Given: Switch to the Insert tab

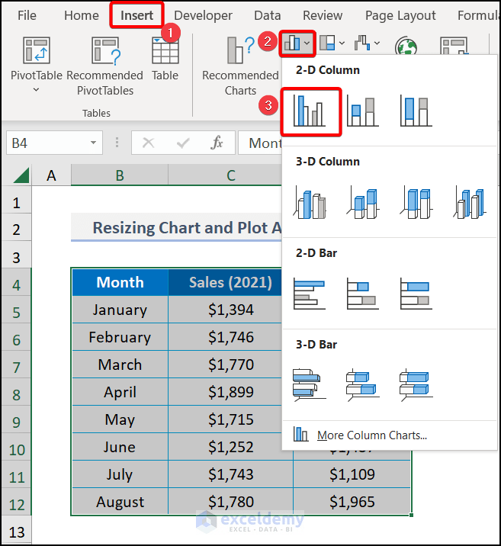Looking at the screenshot, I should [x=136, y=15].
